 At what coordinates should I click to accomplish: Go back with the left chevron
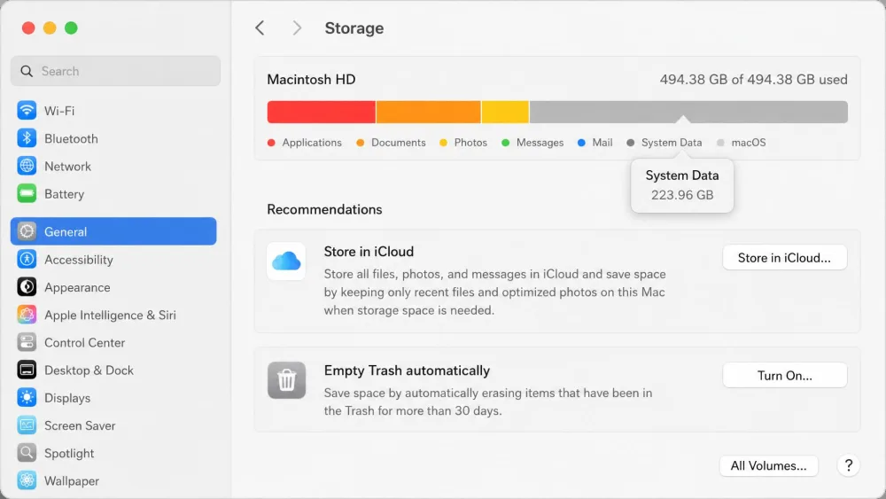(x=260, y=27)
